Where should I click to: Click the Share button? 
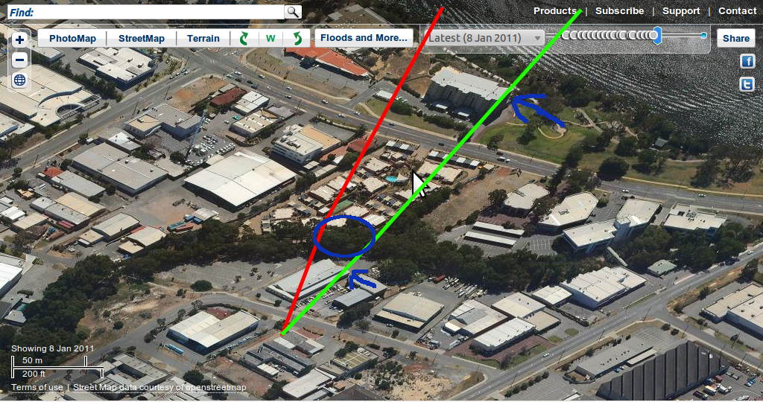pos(735,39)
